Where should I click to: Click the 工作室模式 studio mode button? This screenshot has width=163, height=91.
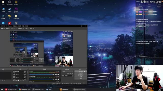81,75
